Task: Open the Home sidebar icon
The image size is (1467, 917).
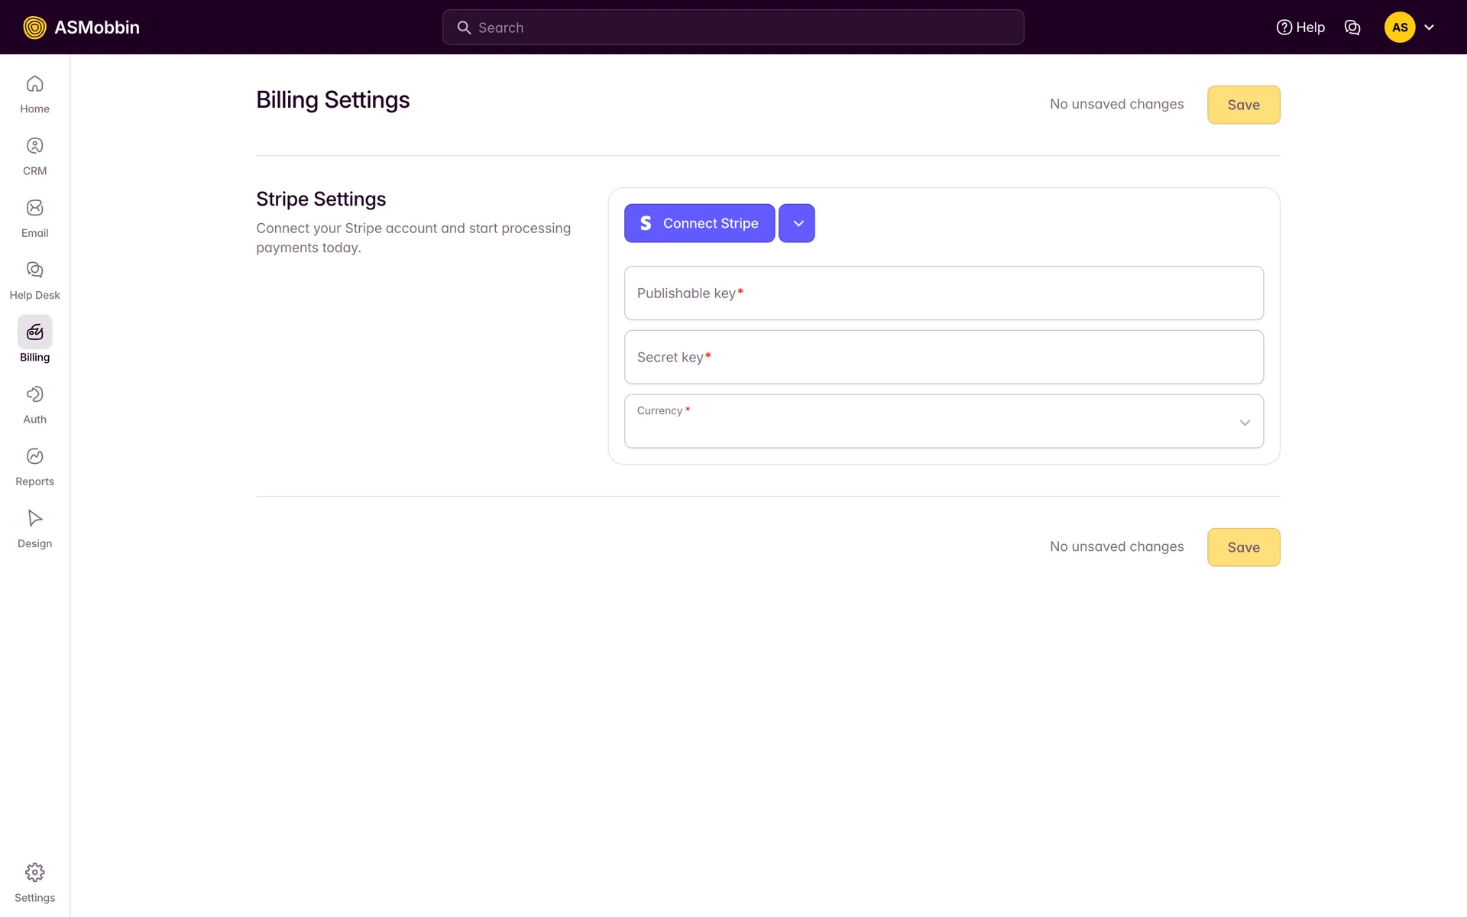Action: coord(34,84)
